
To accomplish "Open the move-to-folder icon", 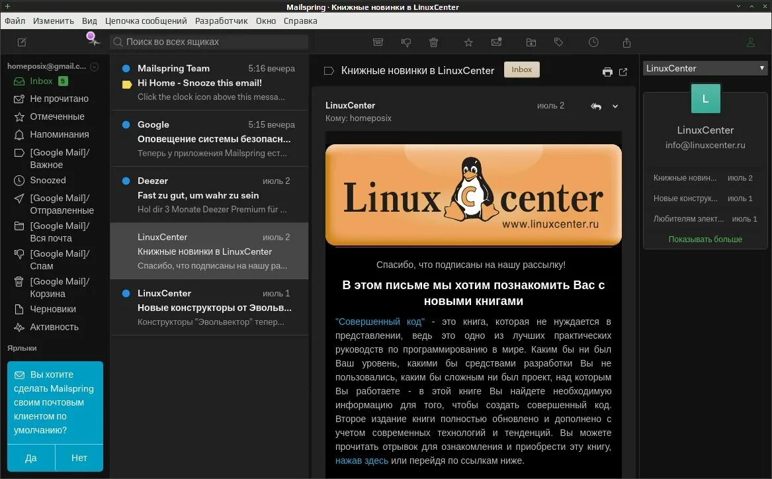I will point(531,43).
